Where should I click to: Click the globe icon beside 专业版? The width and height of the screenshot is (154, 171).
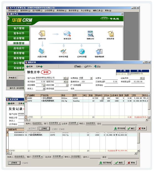point(104,18)
